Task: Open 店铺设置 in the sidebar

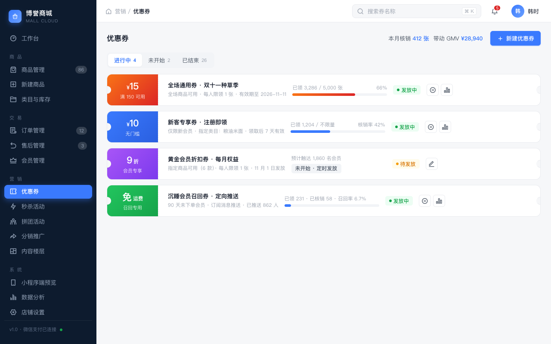Action: (x=48, y=312)
